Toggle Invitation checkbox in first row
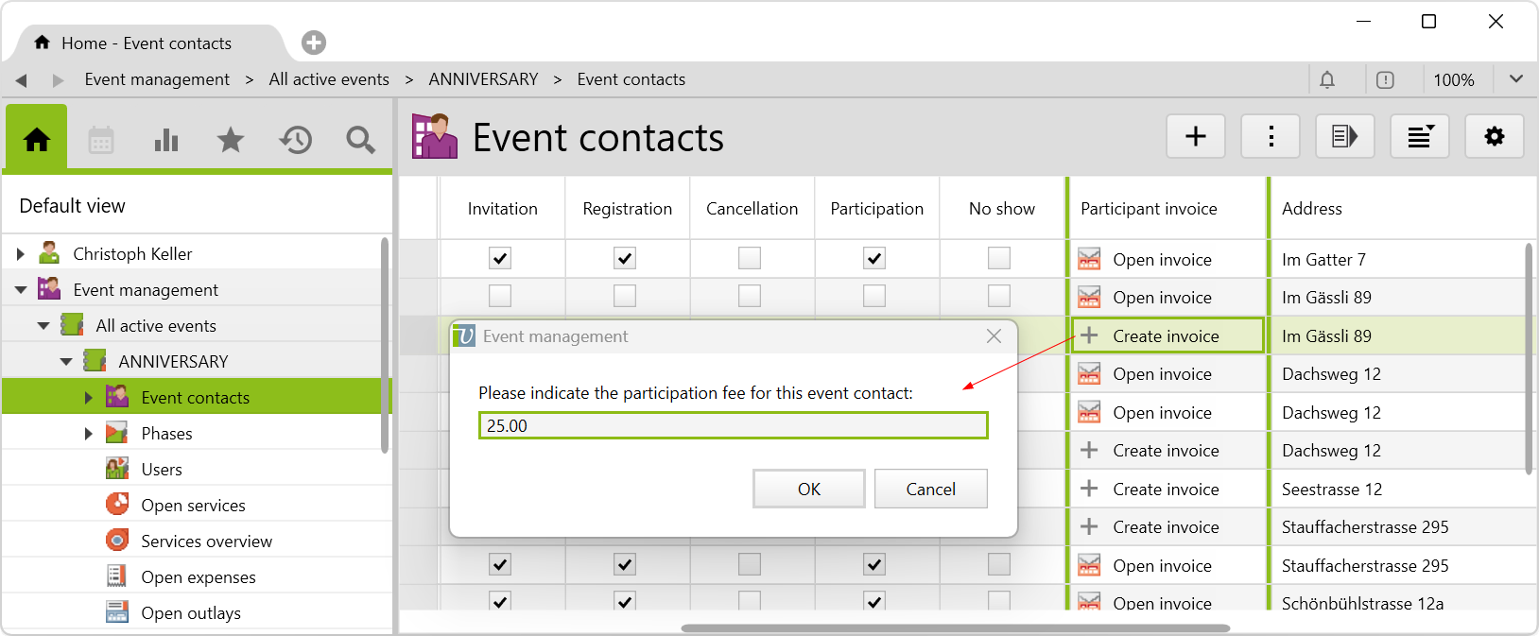1539x636 pixels. (x=500, y=258)
